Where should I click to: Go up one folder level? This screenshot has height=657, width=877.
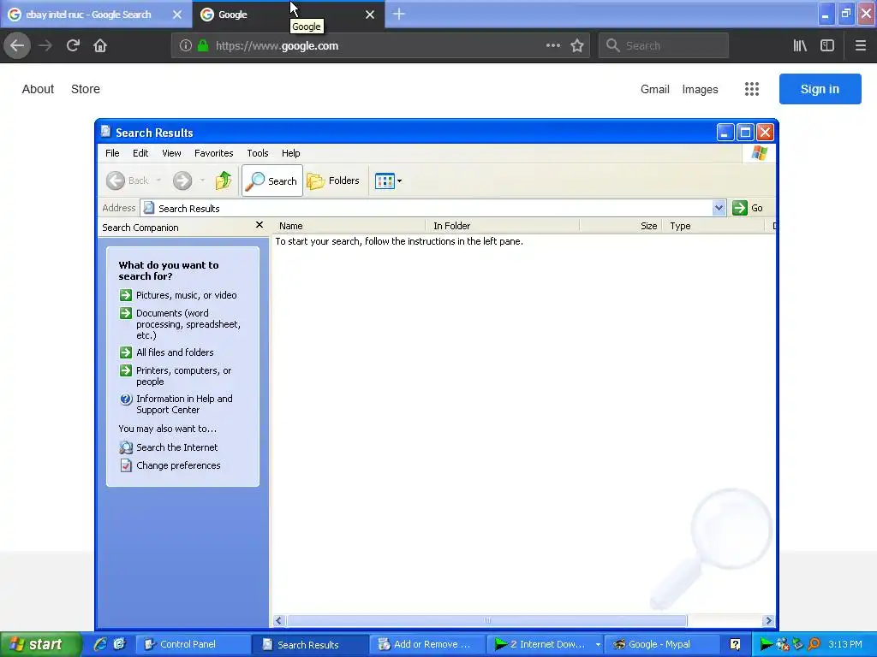[224, 181]
